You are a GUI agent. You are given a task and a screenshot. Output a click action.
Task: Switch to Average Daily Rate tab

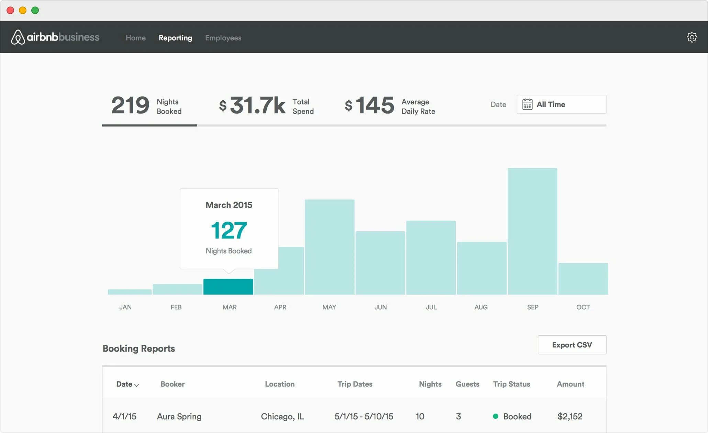tap(390, 106)
